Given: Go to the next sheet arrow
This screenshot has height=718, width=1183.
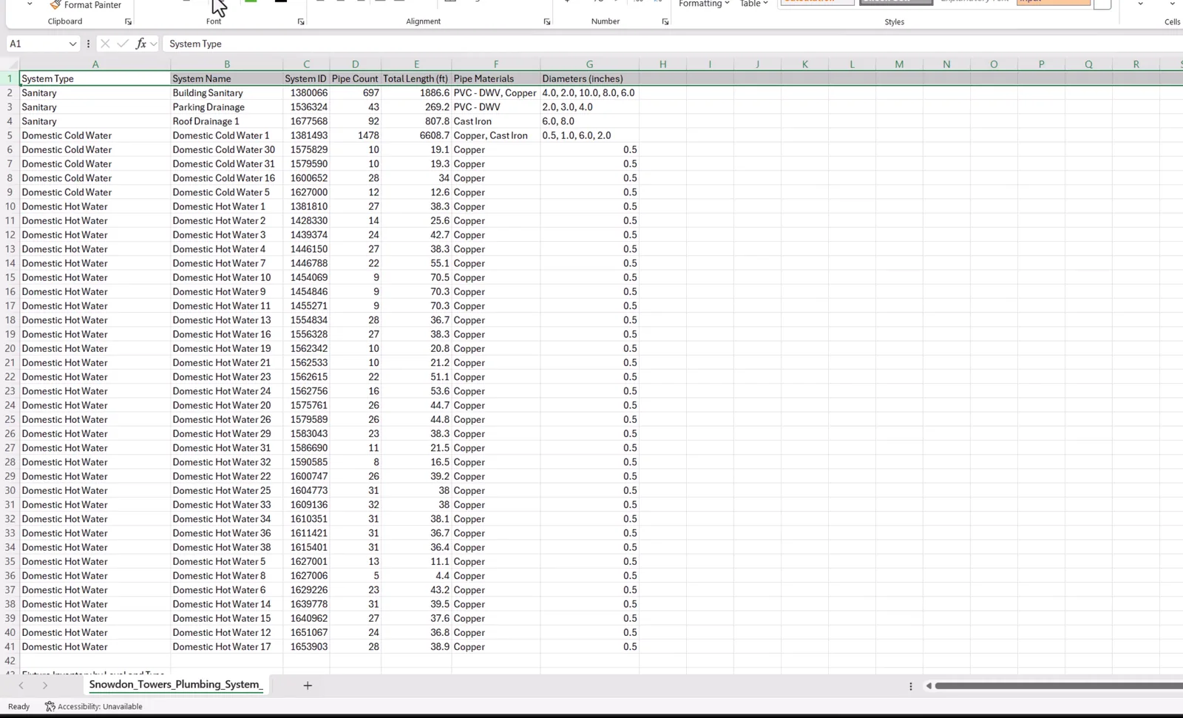Looking at the screenshot, I should (44, 685).
